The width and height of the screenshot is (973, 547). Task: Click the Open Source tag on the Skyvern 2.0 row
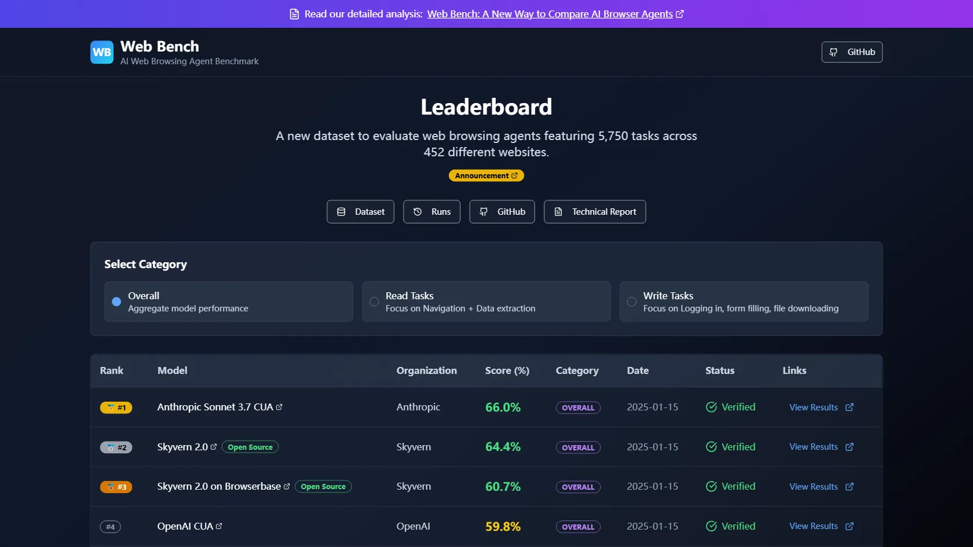(x=250, y=447)
